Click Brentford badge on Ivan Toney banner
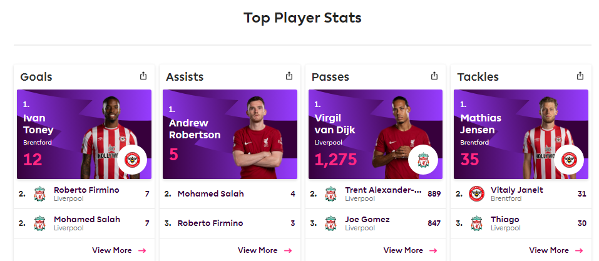 coord(132,160)
